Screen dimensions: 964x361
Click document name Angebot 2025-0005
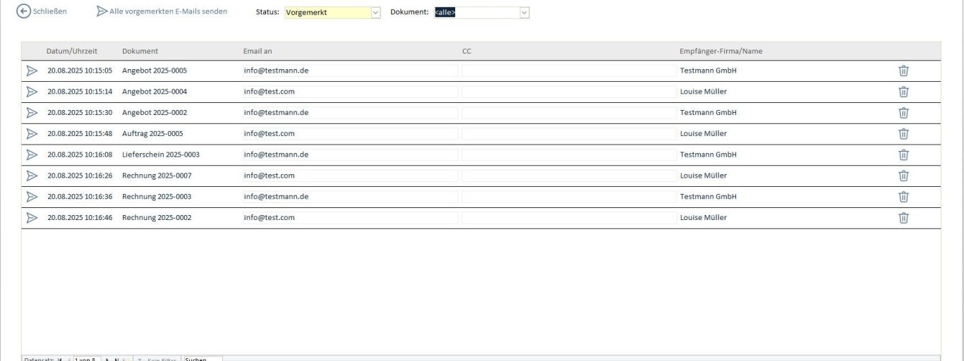pos(155,71)
